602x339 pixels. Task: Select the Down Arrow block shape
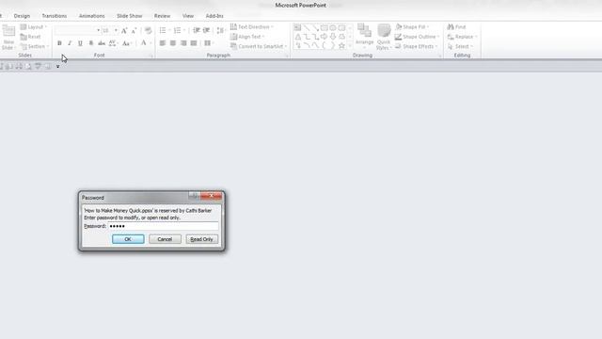coord(333,37)
